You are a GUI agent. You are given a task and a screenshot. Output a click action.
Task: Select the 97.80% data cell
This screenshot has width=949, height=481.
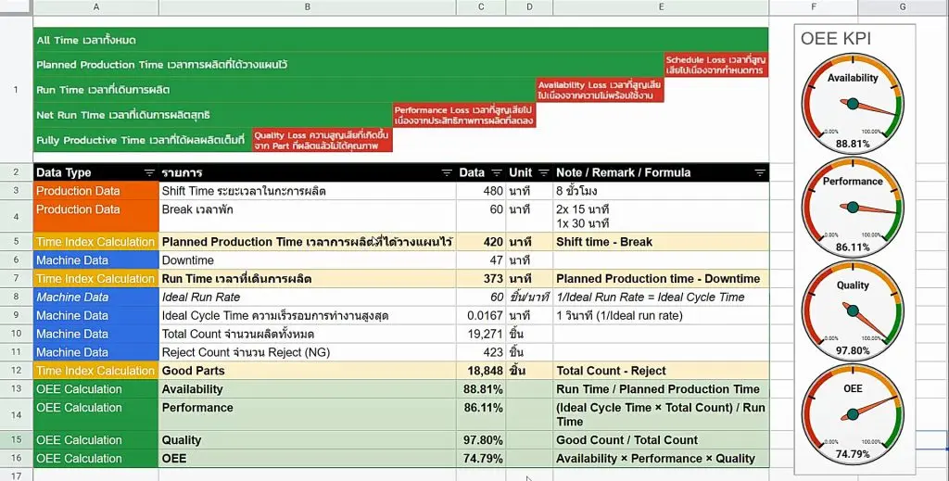481,440
